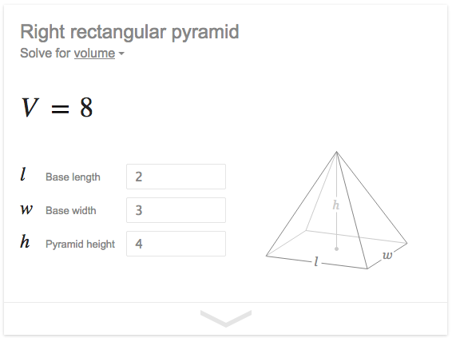The width and height of the screenshot is (452, 338).
Task: Click the pyramid apex point in diagram
Action: (x=336, y=152)
